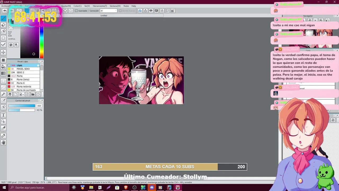The image size is (339, 191).
Task: Open the Nube menu
Action: pos(126,6)
